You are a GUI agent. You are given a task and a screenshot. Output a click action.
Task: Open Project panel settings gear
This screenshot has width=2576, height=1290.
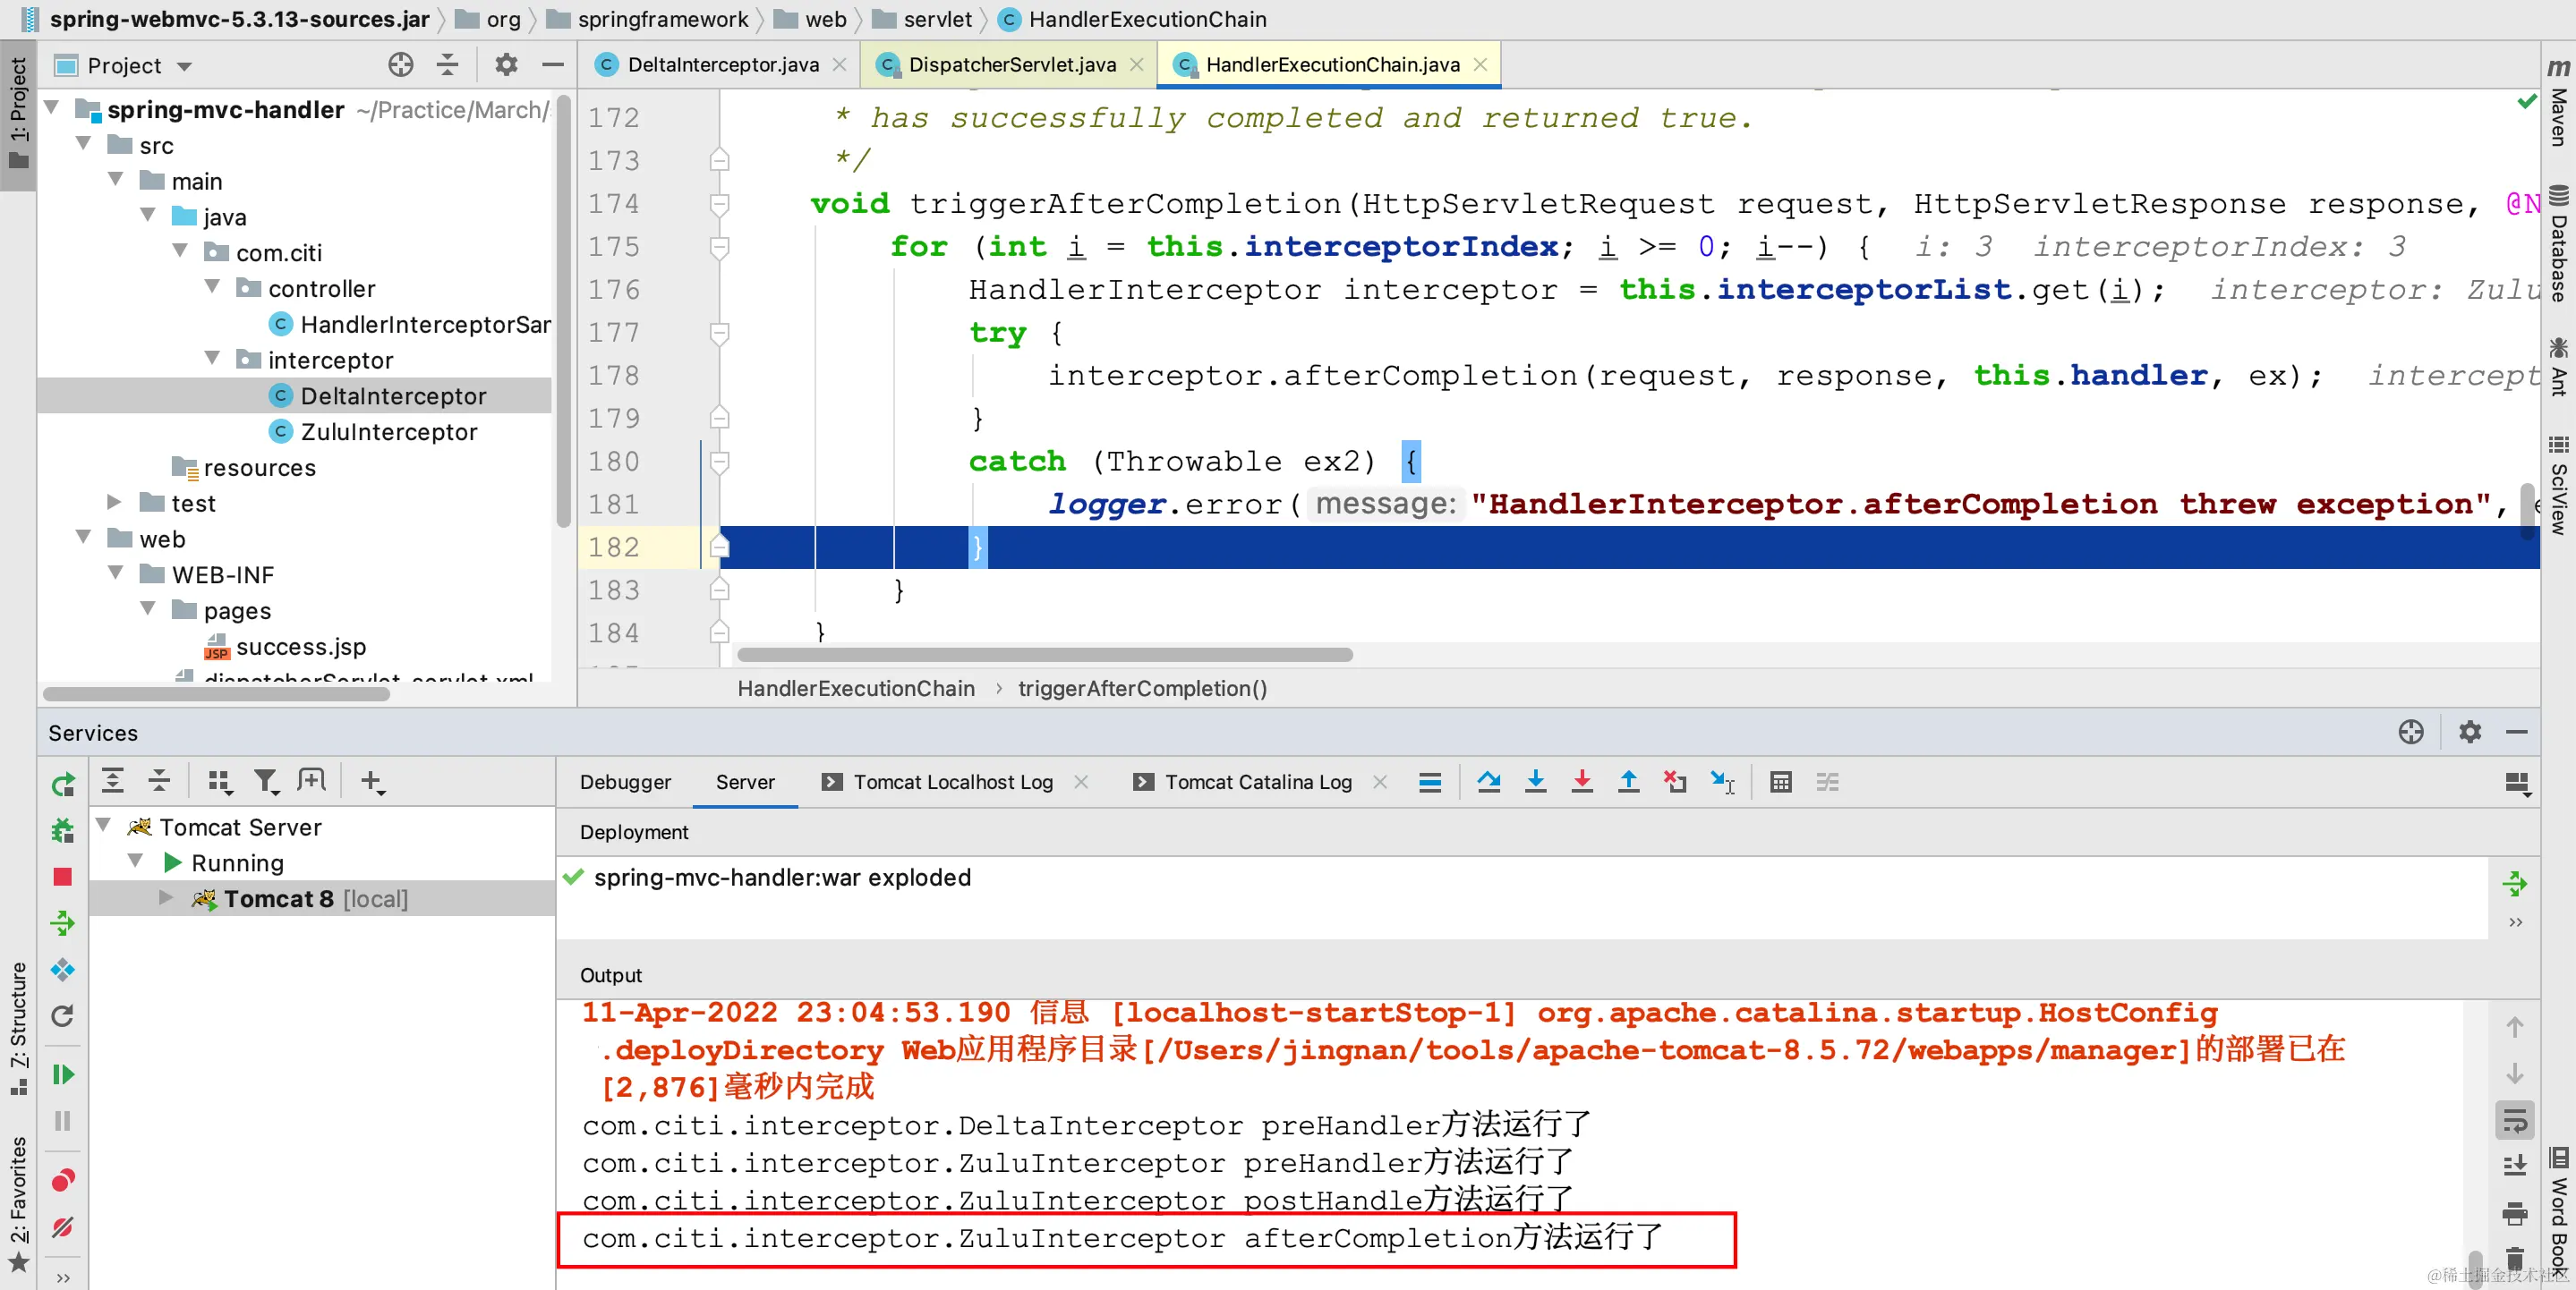click(x=506, y=65)
